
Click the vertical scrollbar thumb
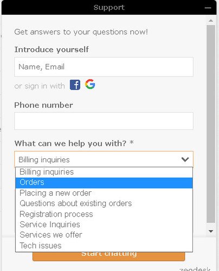(211, 124)
